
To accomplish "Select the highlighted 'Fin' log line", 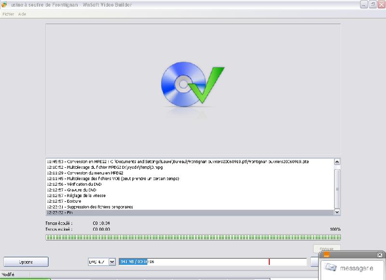I will (x=190, y=213).
